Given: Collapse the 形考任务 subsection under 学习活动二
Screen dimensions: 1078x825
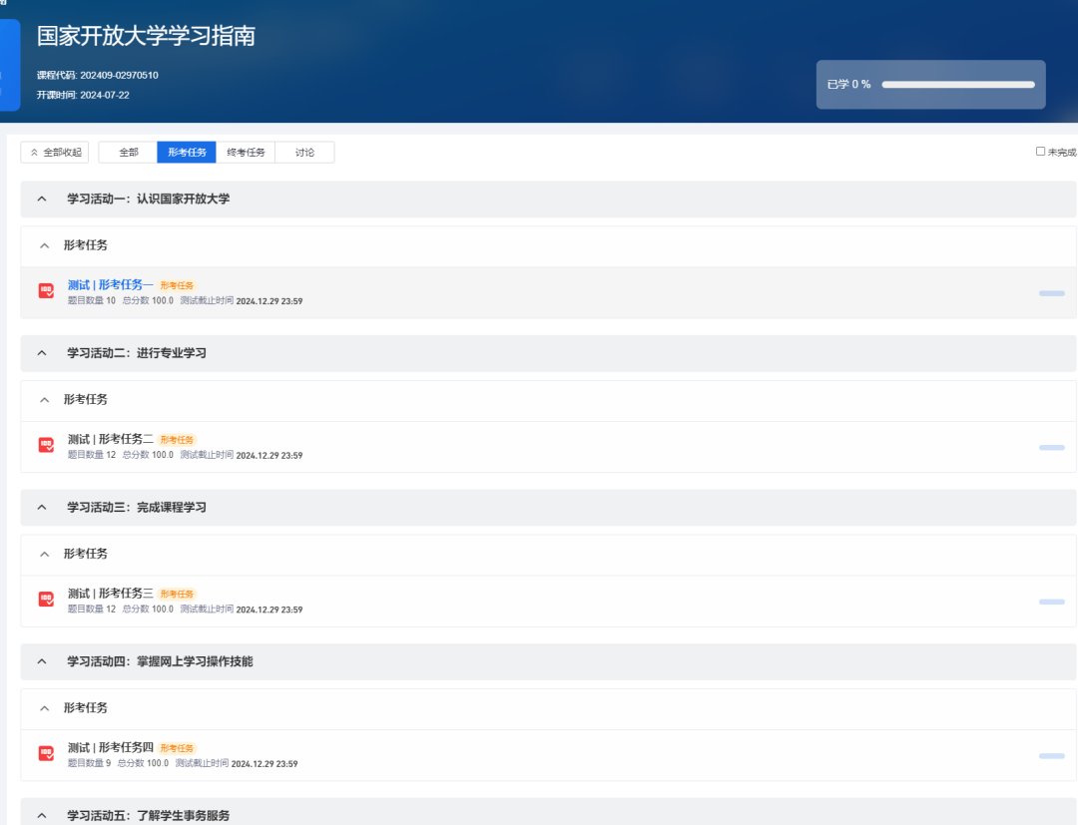Looking at the screenshot, I should click(x=44, y=399).
